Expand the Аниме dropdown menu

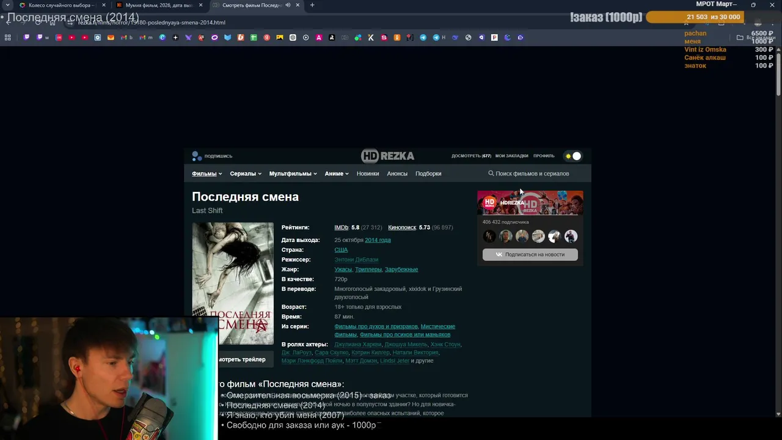click(x=337, y=174)
